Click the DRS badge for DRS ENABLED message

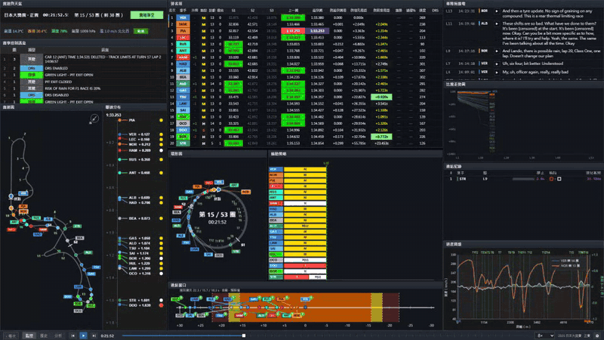pyautogui.click(x=32, y=68)
